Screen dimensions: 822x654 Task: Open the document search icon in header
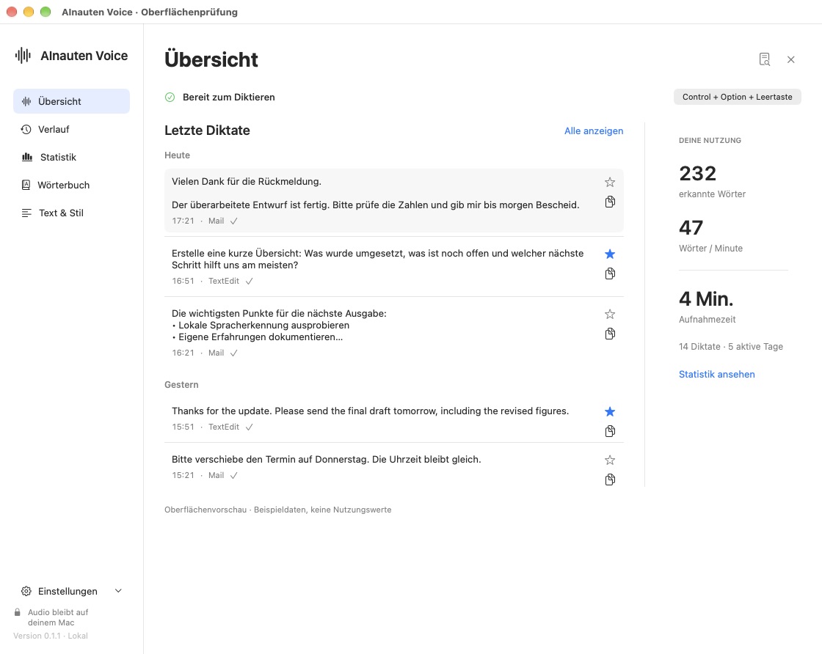click(764, 59)
